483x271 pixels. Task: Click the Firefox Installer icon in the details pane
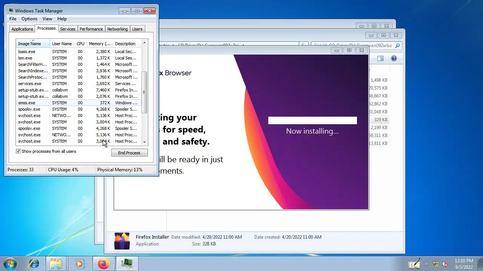[122, 241]
